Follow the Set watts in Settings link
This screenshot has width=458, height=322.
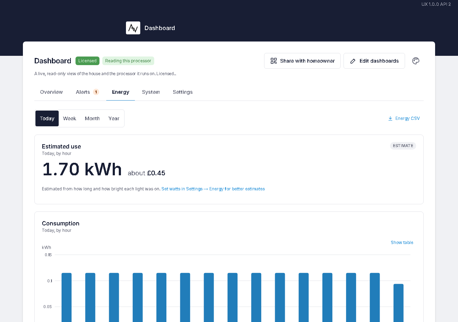tap(213, 189)
